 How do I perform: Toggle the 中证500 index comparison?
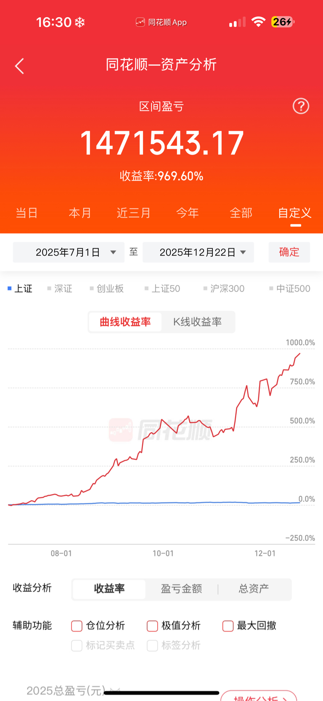[290, 289]
